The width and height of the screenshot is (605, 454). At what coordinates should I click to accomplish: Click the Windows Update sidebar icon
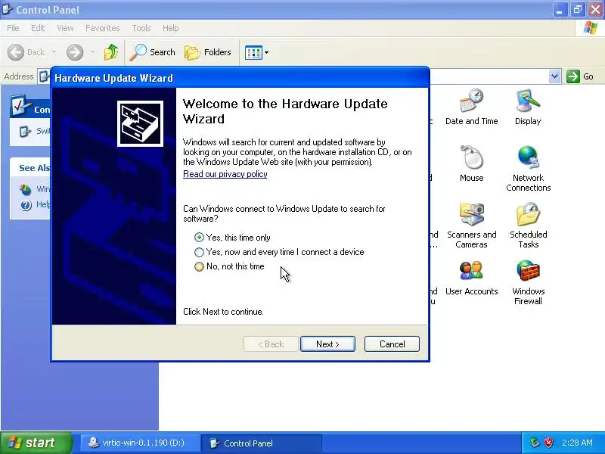[x=26, y=190]
